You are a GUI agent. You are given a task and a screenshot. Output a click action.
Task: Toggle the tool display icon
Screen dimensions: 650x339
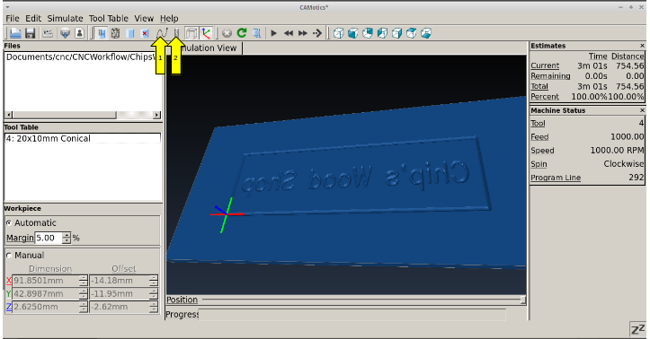point(176,33)
